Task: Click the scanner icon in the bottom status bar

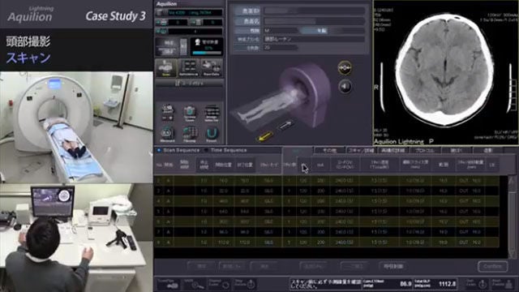Action: coord(168,284)
